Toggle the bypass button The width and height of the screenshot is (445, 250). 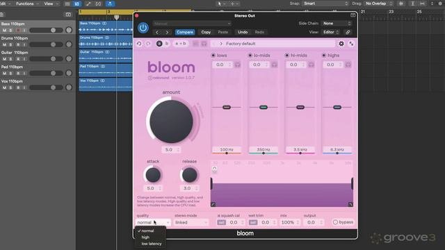click(343, 222)
